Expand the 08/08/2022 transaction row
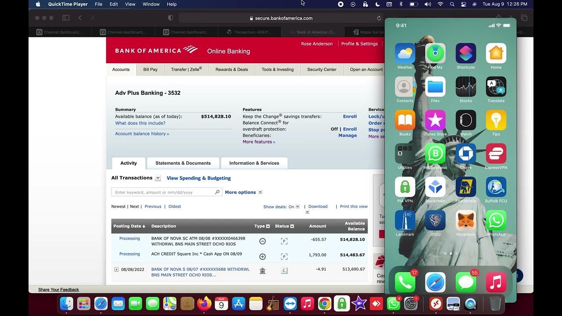 point(116,269)
